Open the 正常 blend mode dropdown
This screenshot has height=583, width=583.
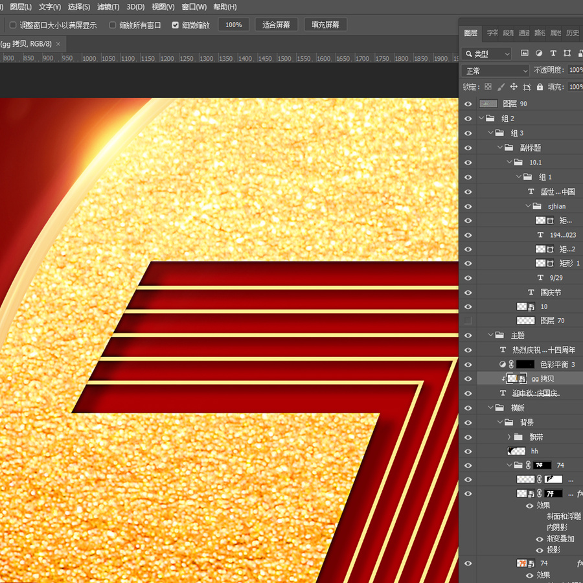[495, 70]
